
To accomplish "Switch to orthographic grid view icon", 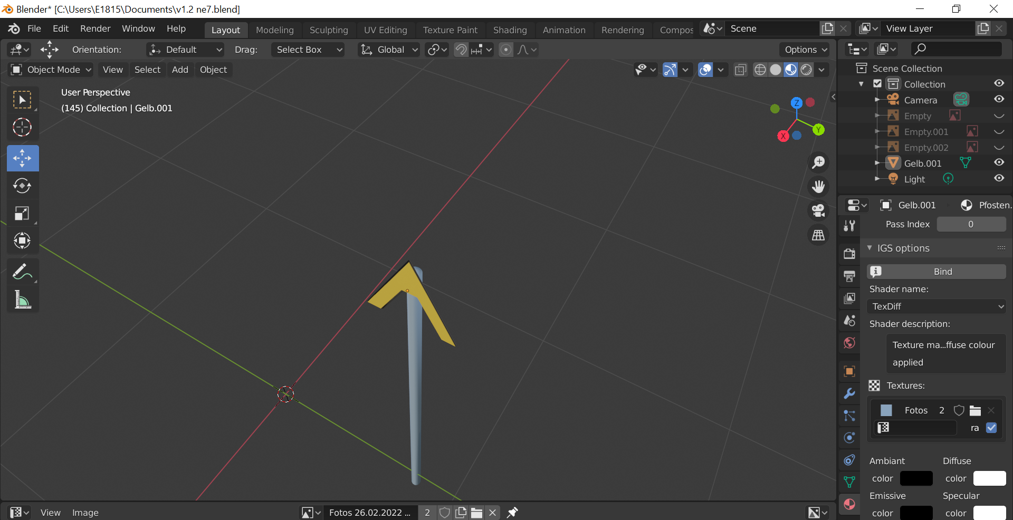I will (818, 235).
